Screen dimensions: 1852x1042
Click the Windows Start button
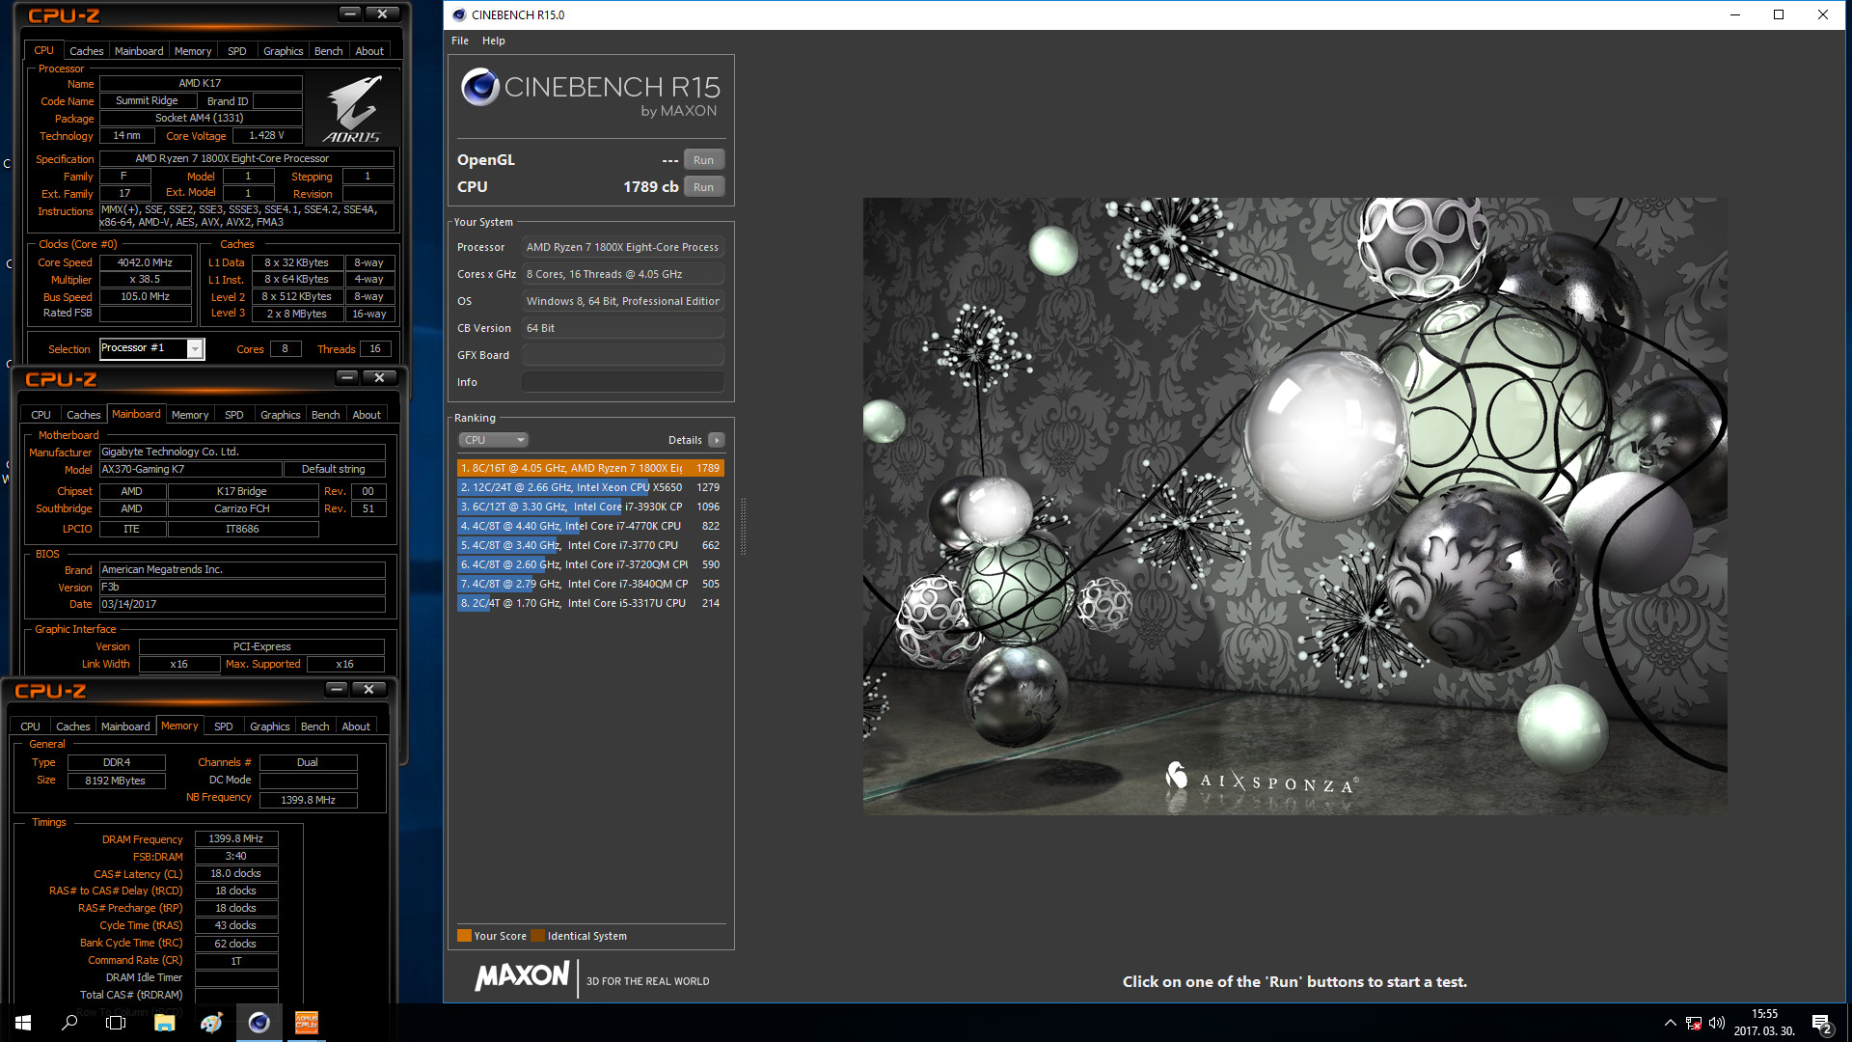23,1023
